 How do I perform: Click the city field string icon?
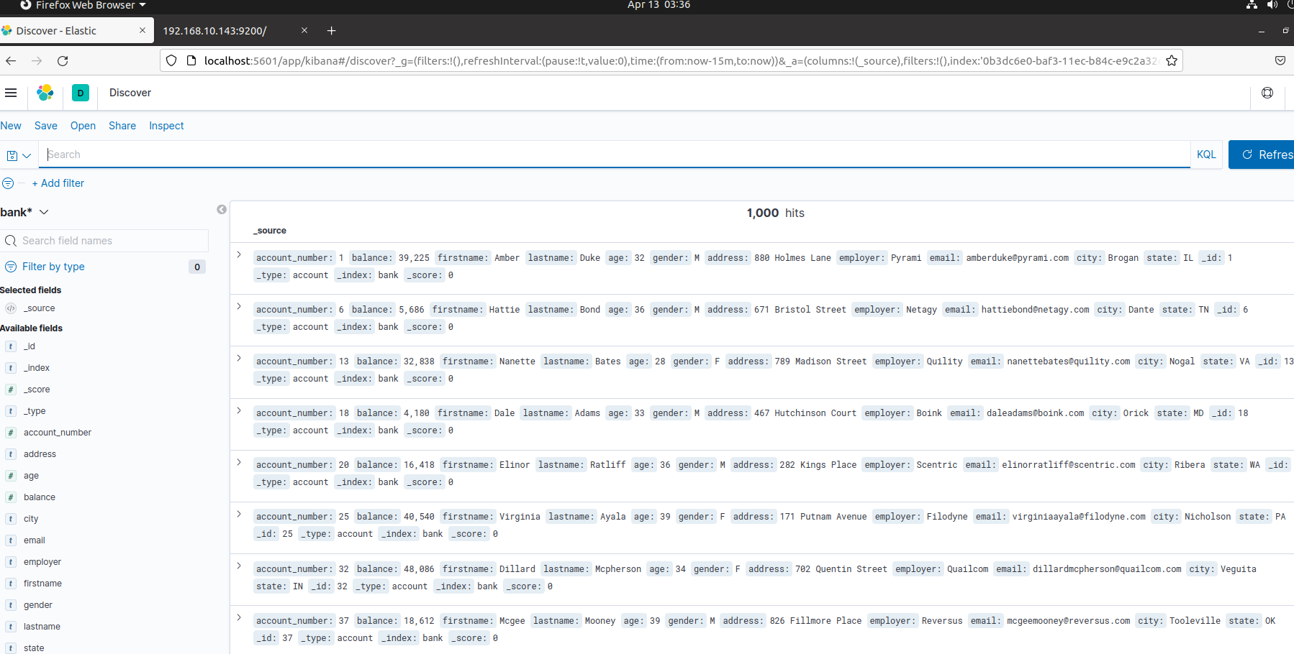[x=11, y=519]
